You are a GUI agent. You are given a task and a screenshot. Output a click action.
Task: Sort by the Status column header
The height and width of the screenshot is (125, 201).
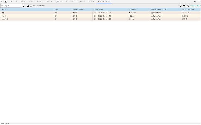coord(62,9)
